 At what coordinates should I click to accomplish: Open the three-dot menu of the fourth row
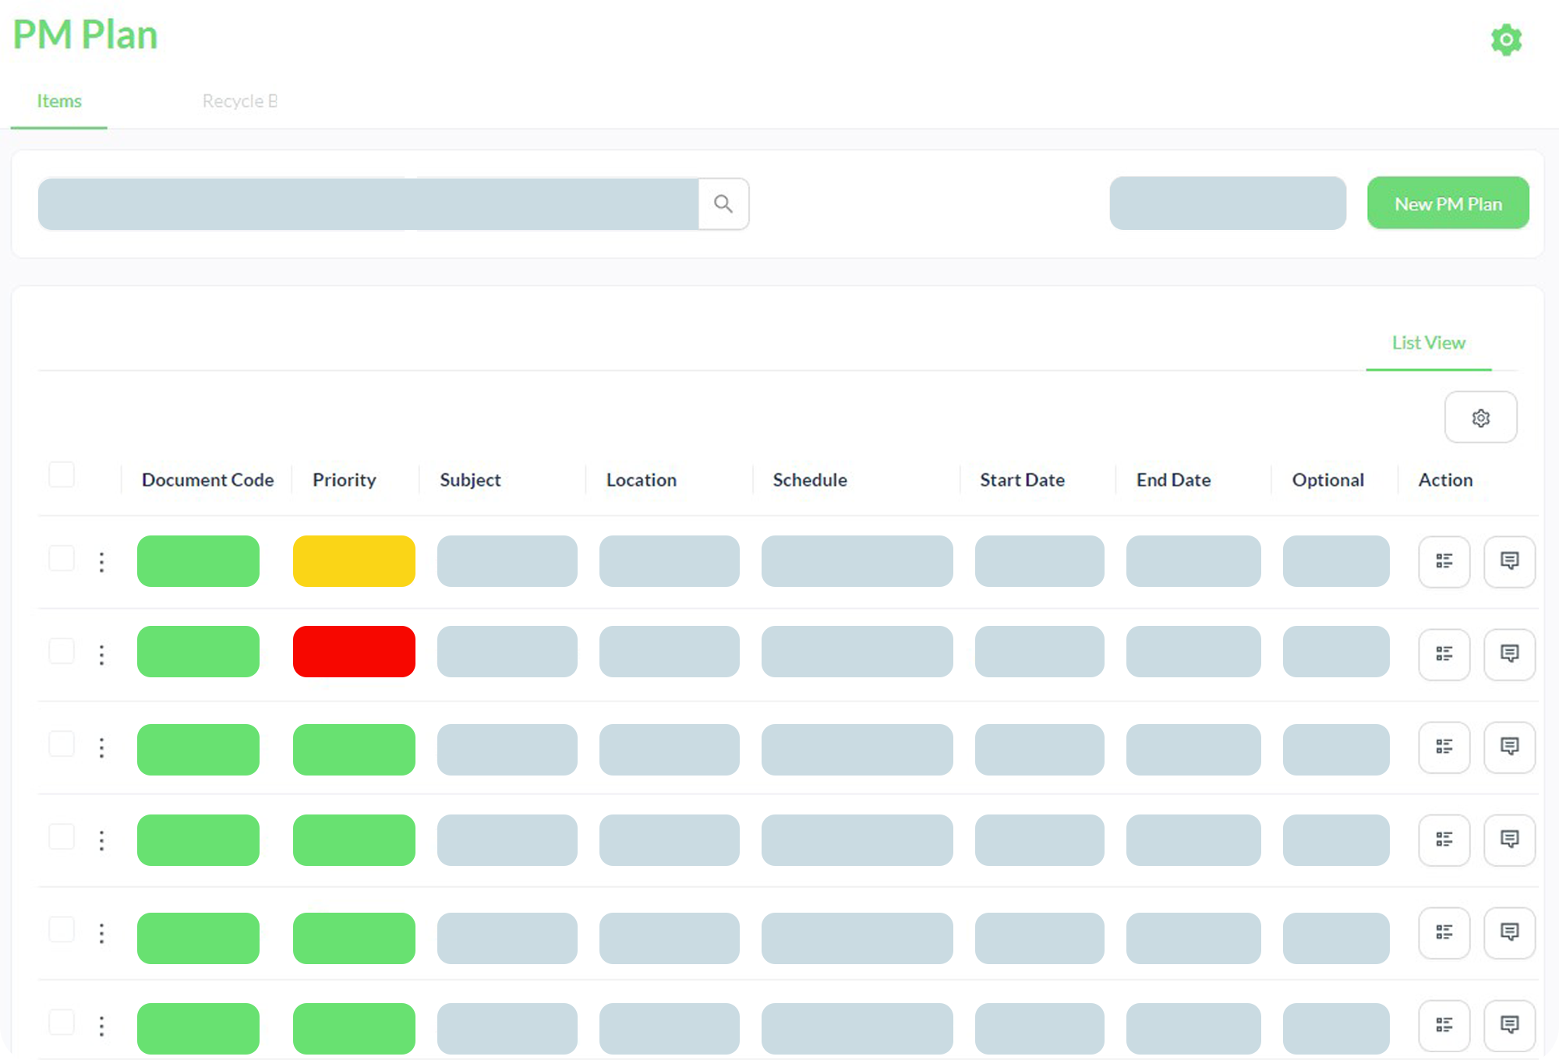[x=101, y=840]
